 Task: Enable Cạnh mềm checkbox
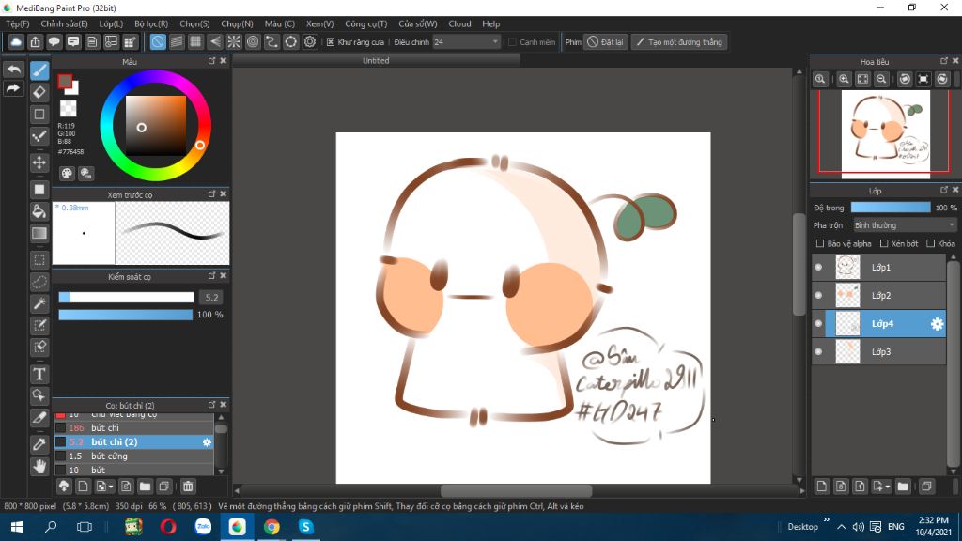pos(512,41)
